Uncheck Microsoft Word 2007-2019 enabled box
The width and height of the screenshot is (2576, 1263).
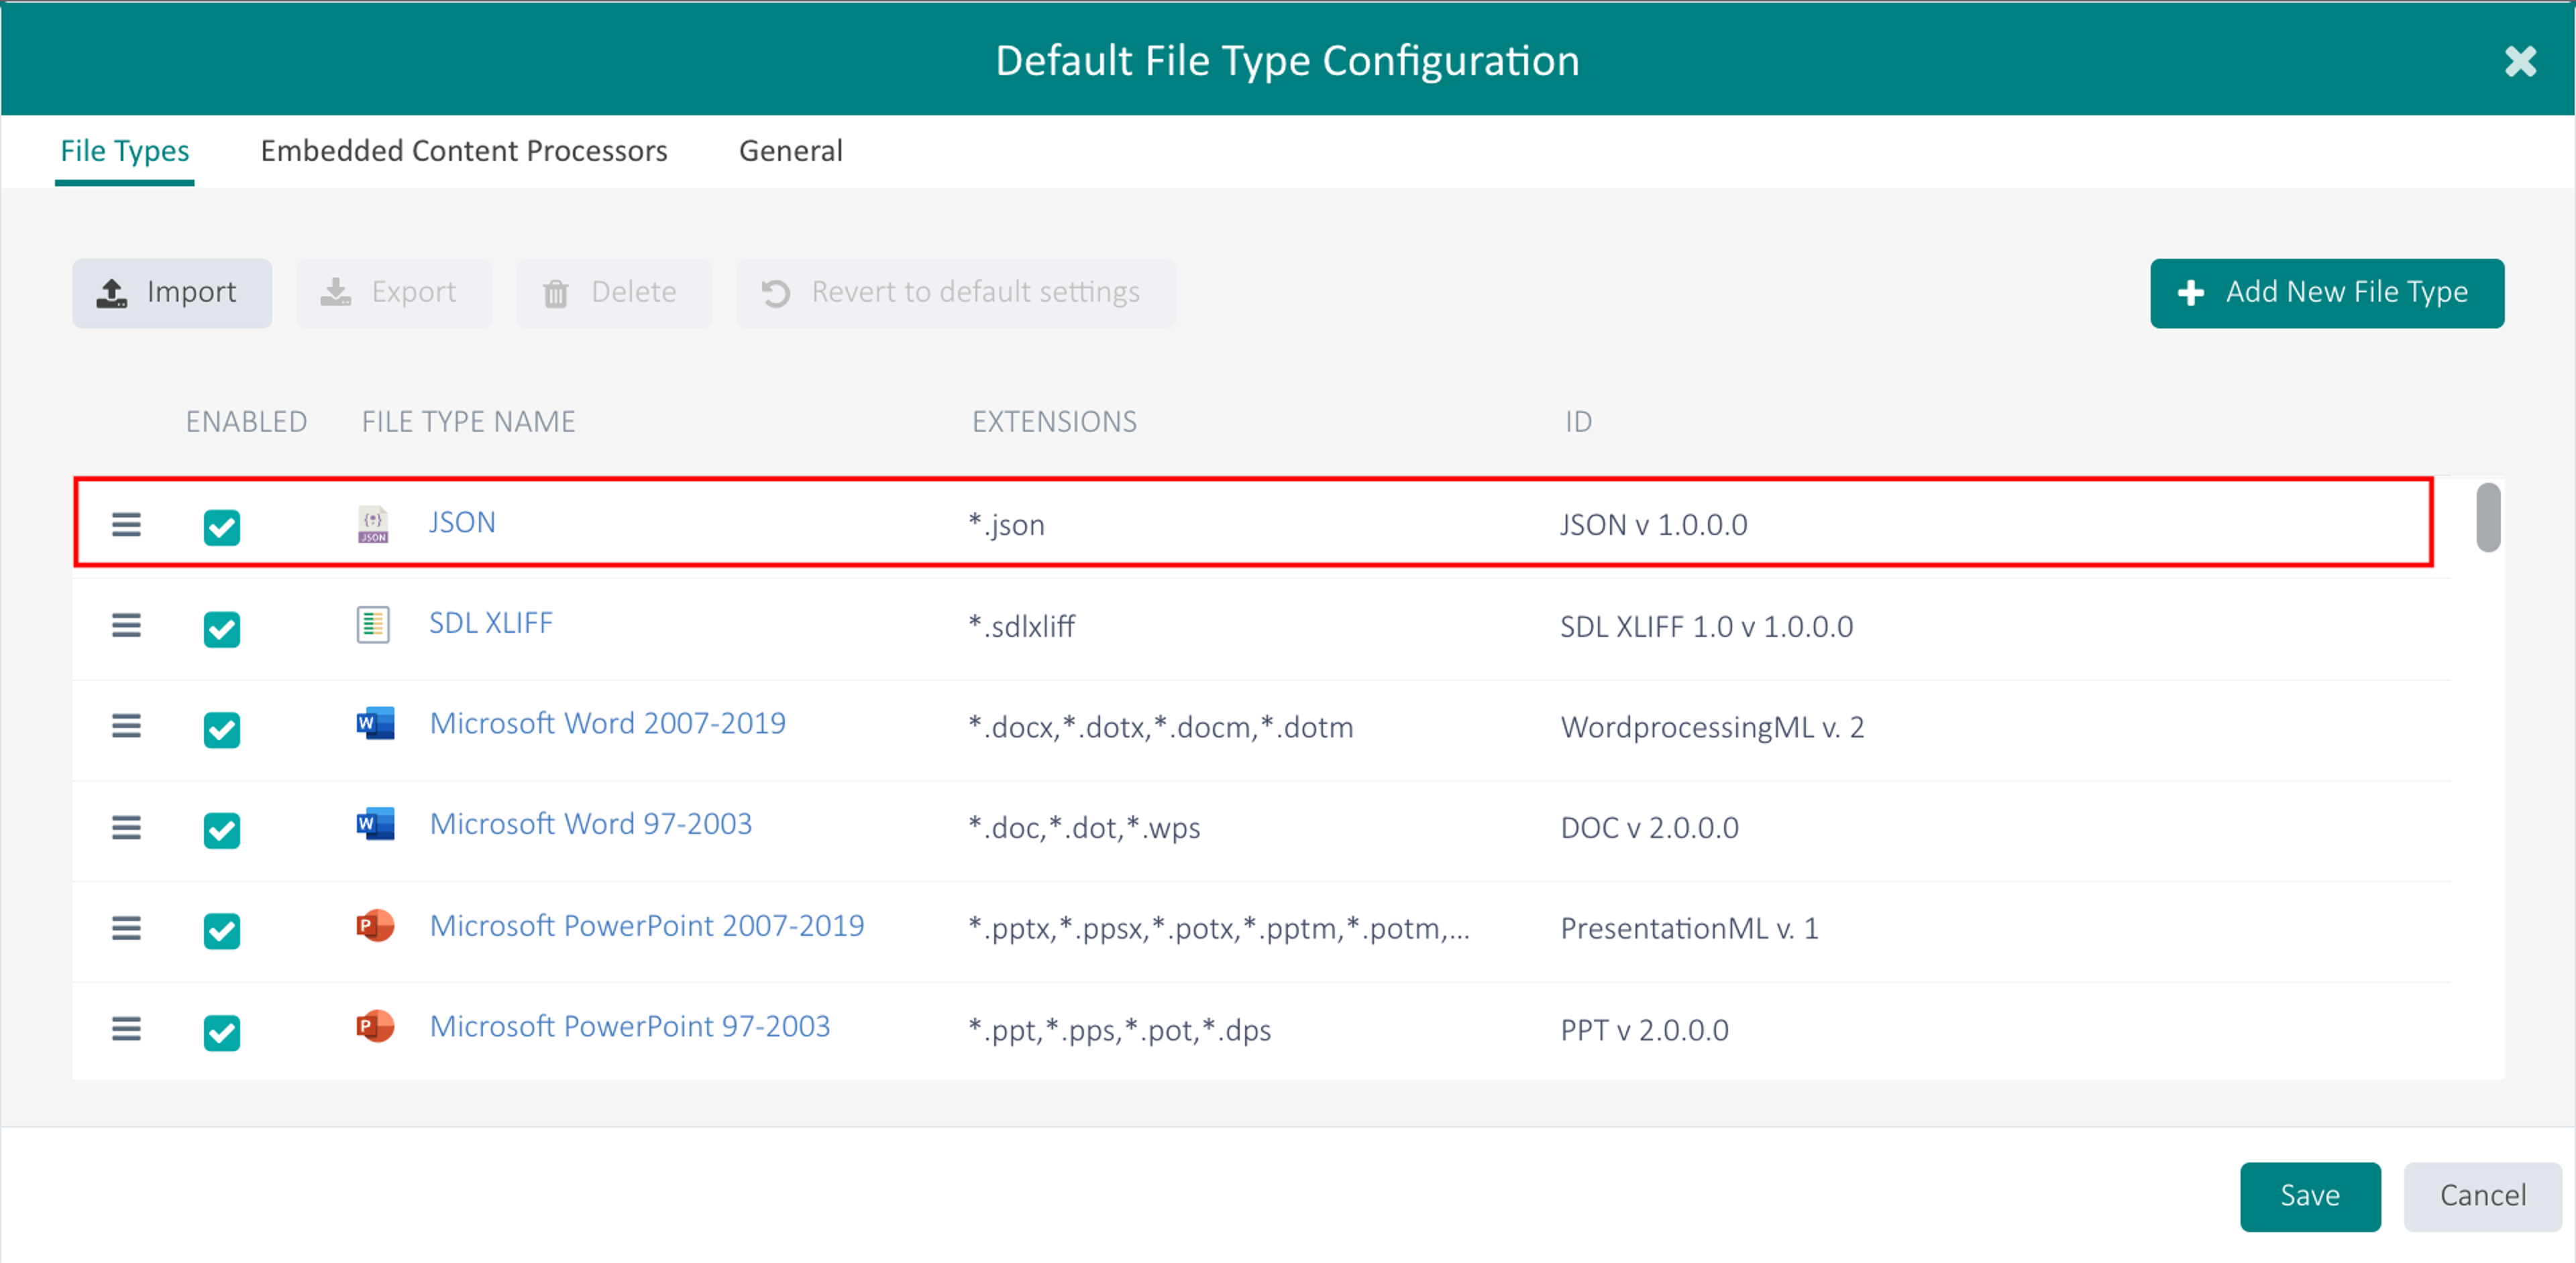point(222,729)
